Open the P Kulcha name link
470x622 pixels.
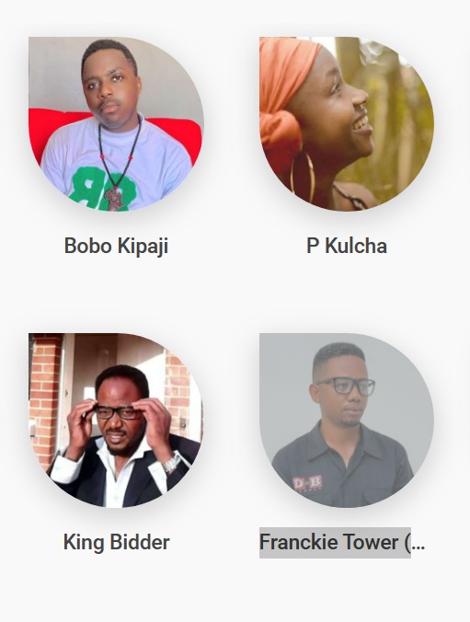click(347, 246)
